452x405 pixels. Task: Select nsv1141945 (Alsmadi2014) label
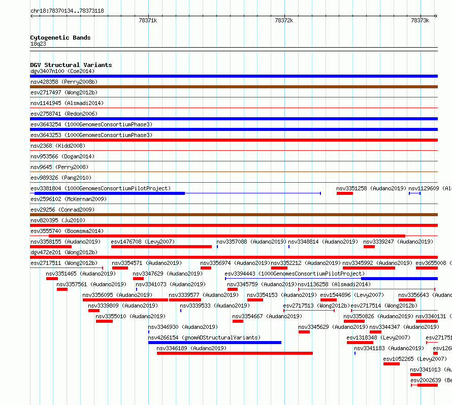click(67, 103)
